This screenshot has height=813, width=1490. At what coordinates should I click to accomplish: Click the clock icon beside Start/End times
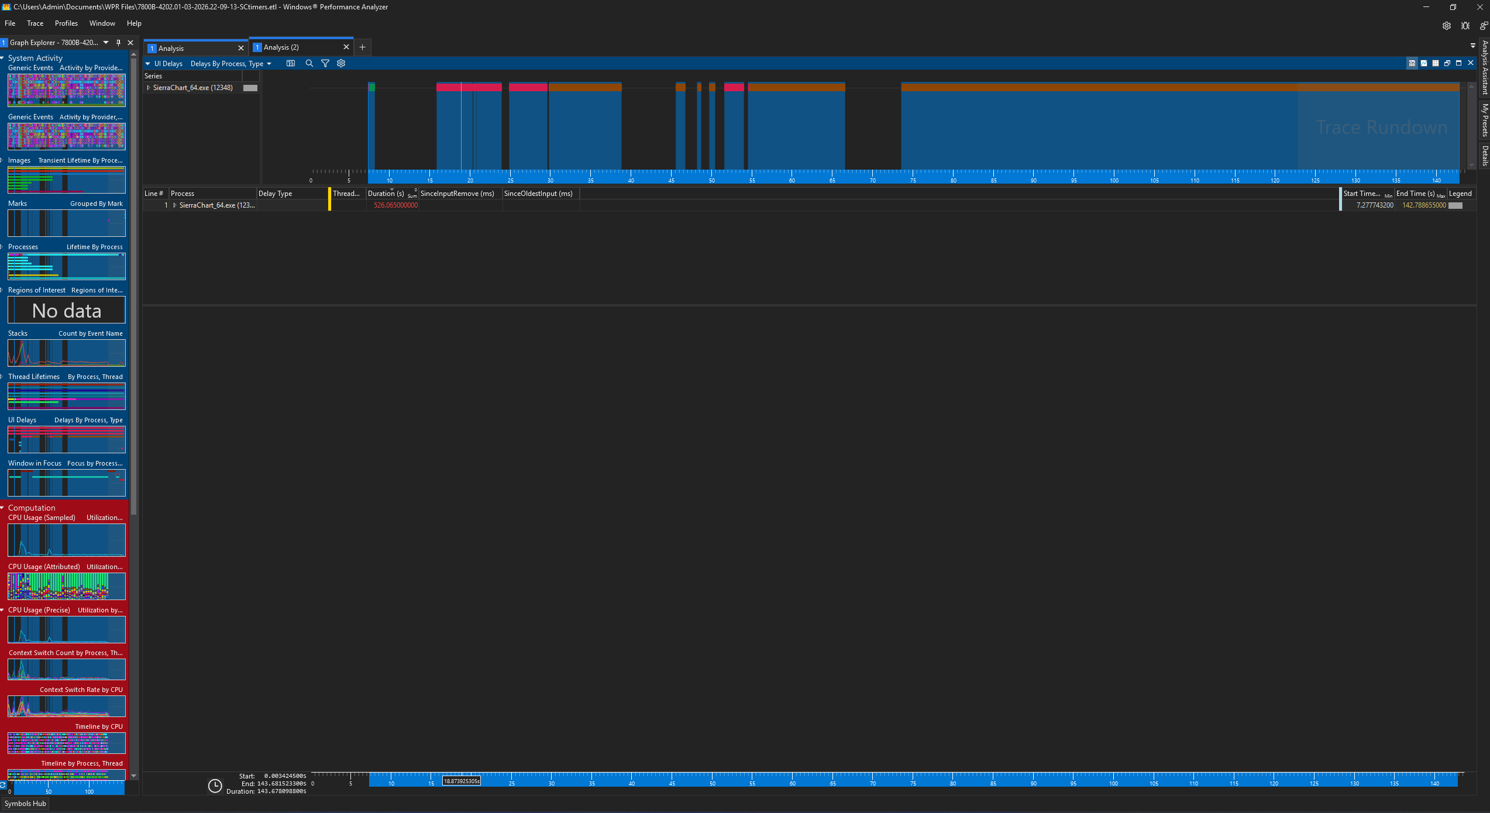coord(215,785)
